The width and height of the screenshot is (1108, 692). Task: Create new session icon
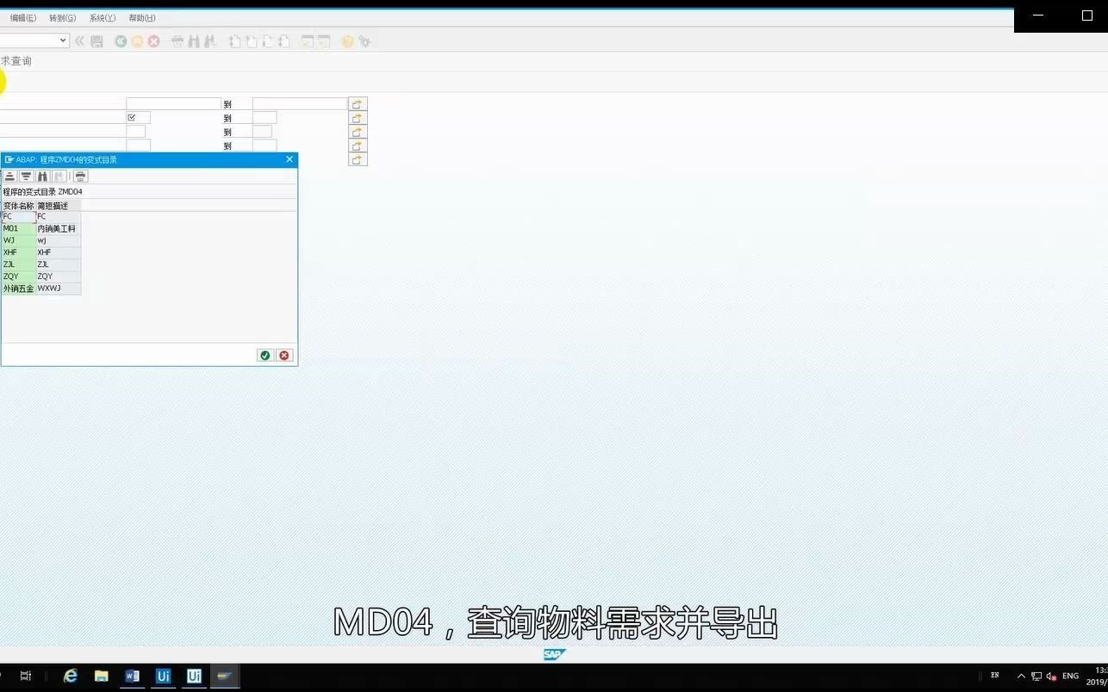[308, 41]
